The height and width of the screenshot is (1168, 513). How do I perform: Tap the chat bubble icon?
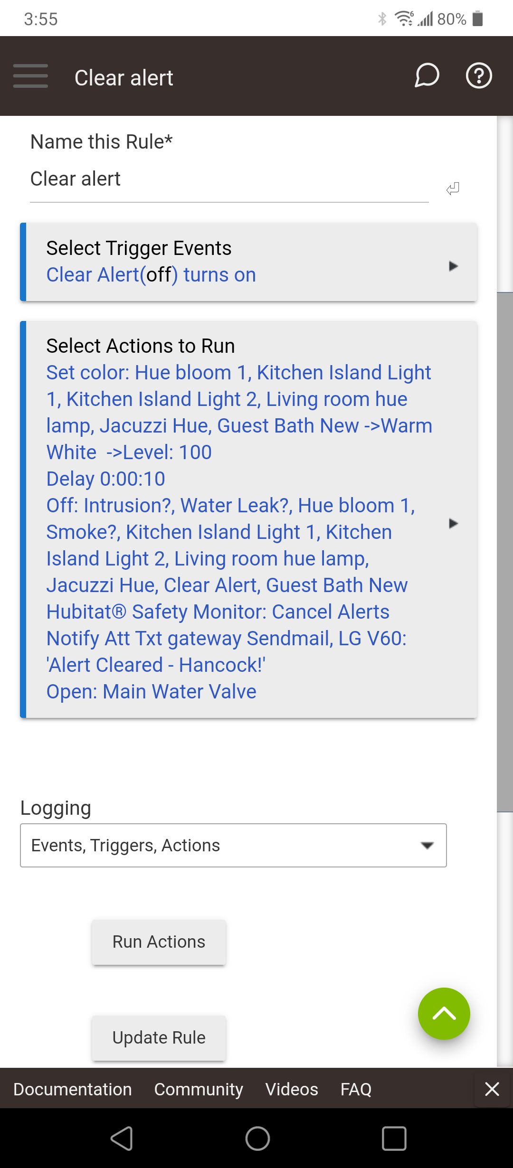point(427,76)
